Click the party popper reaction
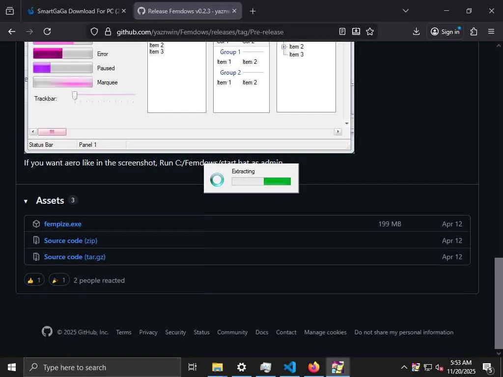 (x=59, y=280)
